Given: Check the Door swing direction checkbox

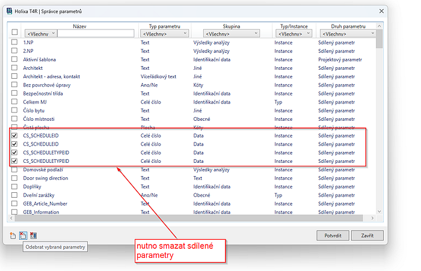Looking at the screenshot, I should click(14, 178).
